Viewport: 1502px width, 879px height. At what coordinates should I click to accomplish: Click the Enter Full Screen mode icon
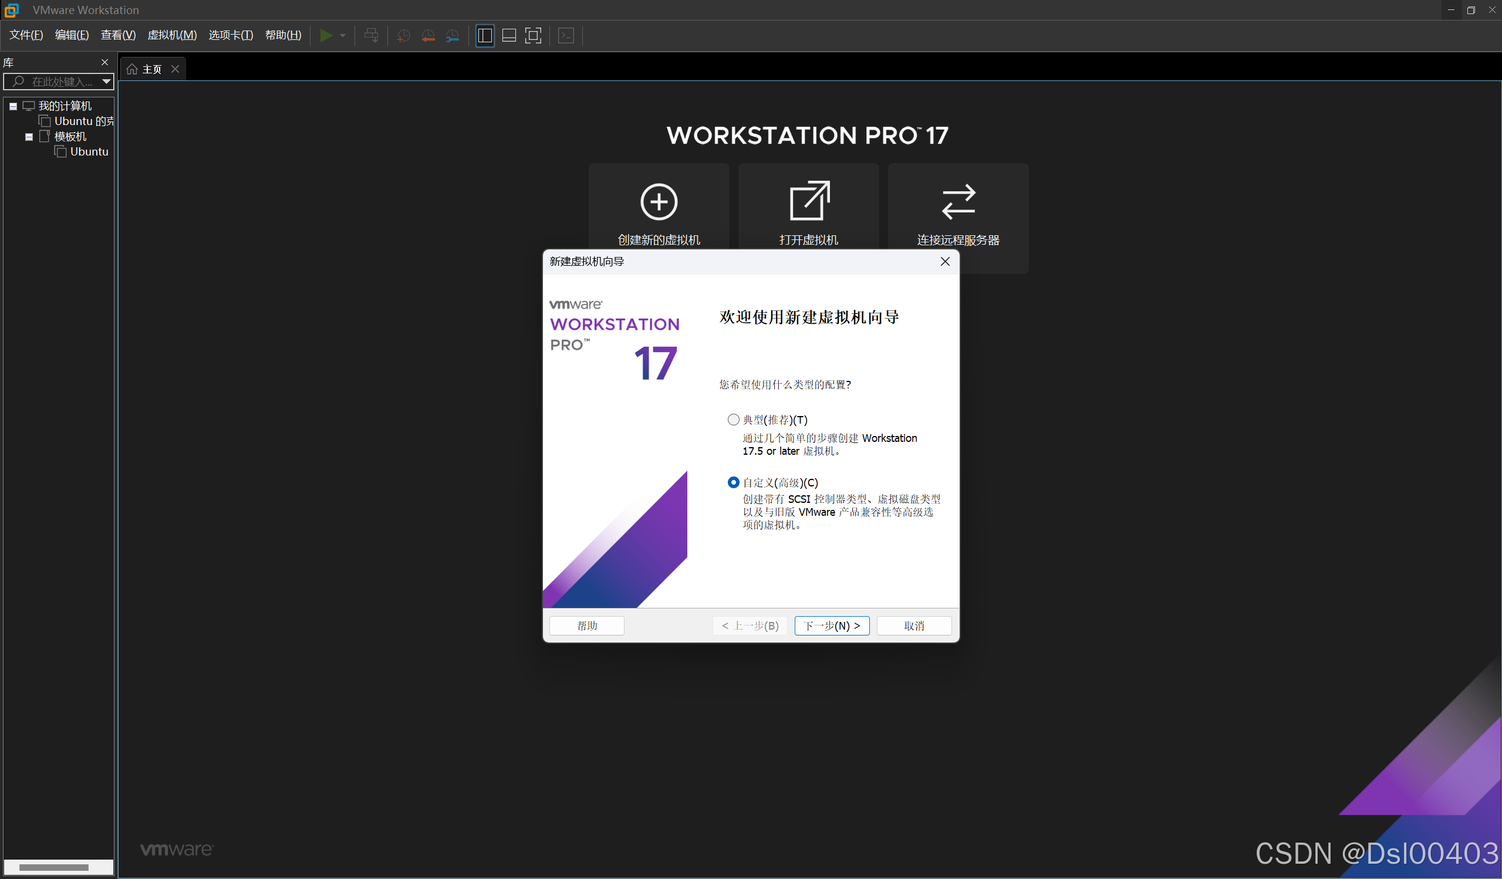[x=533, y=36]
